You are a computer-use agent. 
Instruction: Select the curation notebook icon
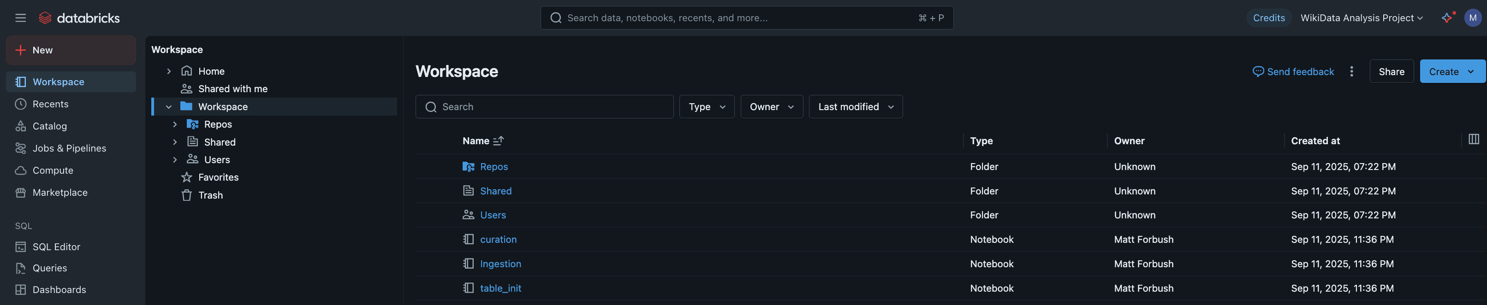tap(468, 239)
